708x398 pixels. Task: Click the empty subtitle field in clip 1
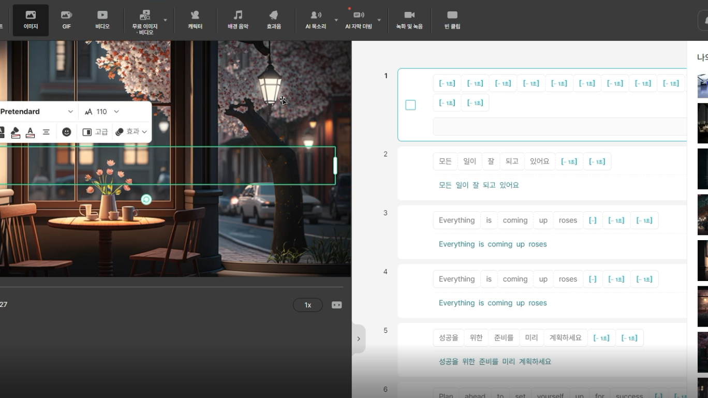(x=560, y=126)
